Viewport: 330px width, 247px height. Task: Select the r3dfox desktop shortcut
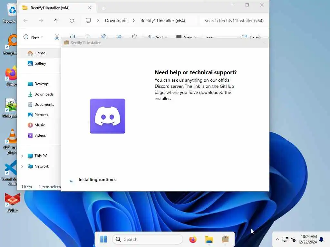point(12,203)
